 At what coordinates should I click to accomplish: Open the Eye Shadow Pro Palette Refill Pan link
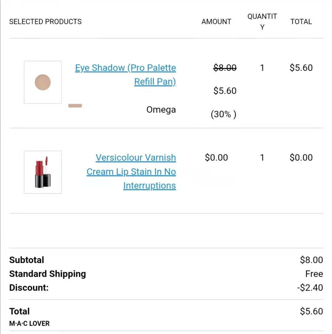click(x=126, y=74)
